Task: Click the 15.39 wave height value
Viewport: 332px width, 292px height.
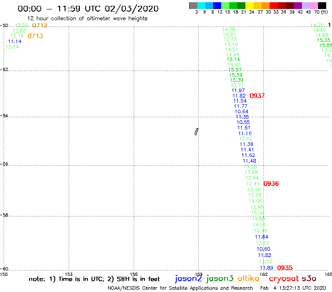Action: (x=237, y=80)
